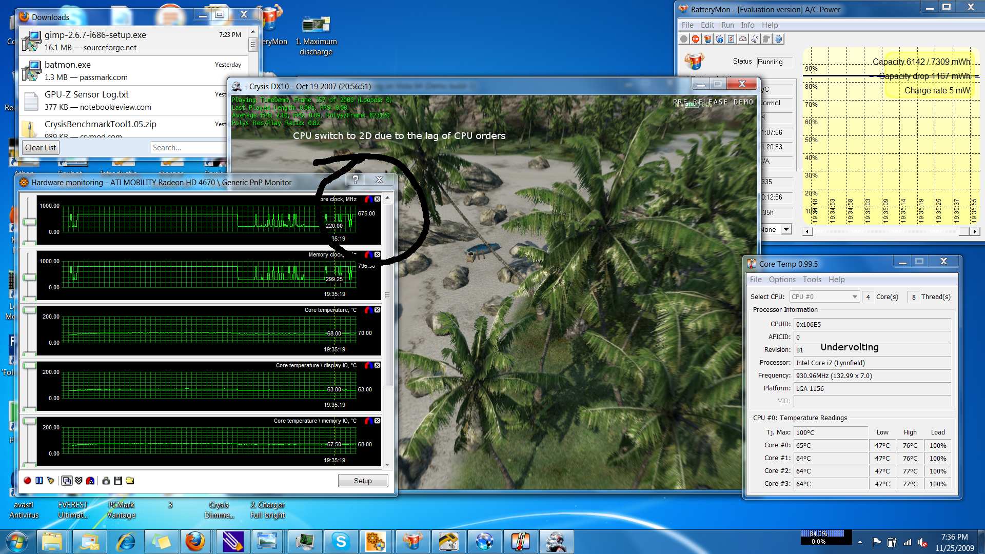Open Core Temp Tools menu
Image resolution: width=985 pixels, height=554 pixels.
click(812, 280)
